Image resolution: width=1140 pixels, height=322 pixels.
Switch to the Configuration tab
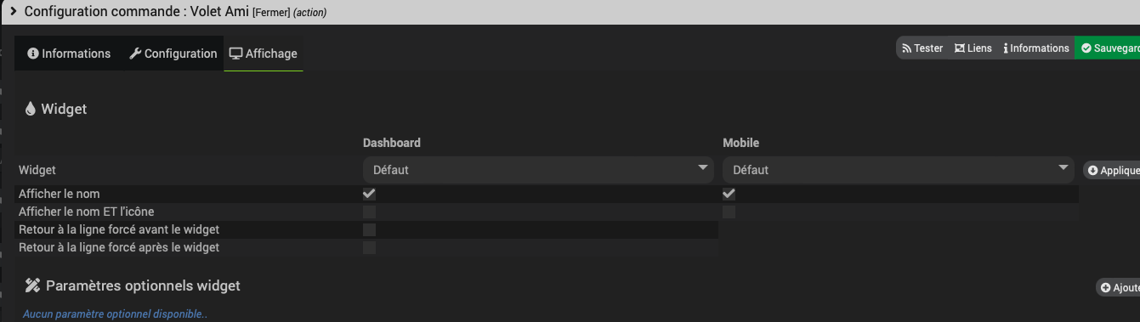tap(173, 54)
